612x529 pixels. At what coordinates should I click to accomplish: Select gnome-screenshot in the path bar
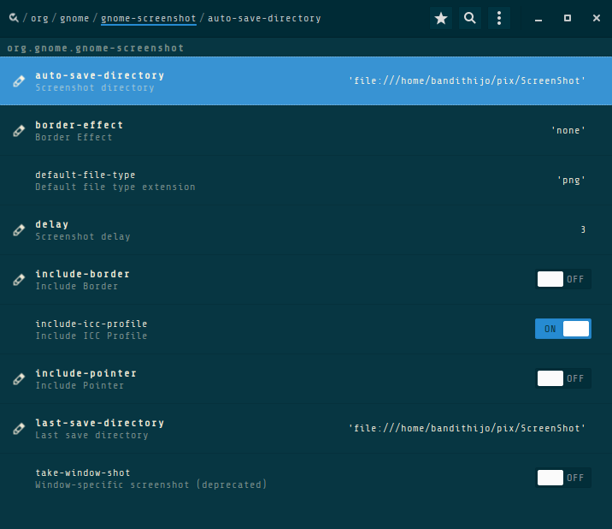pos(148,18)
